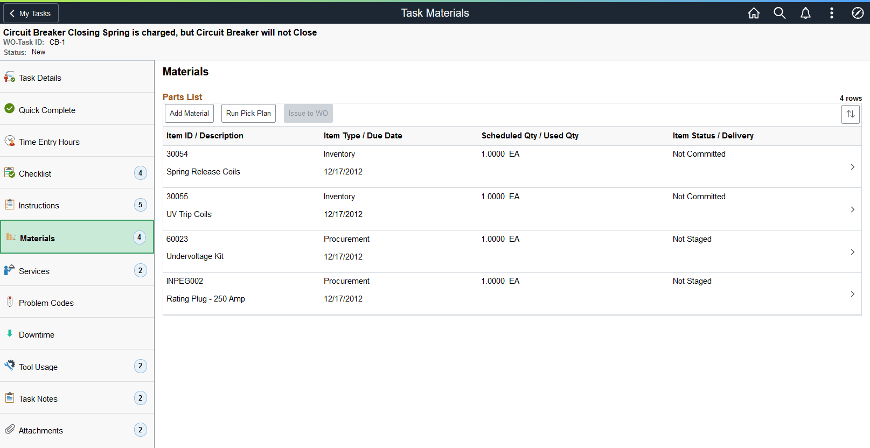Click the Add Material button

tap(189, 113)
